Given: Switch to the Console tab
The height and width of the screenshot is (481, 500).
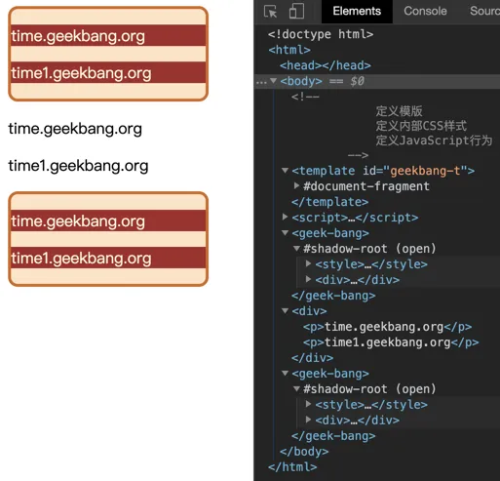Looking at the screenshot, I should click(425, 11).
